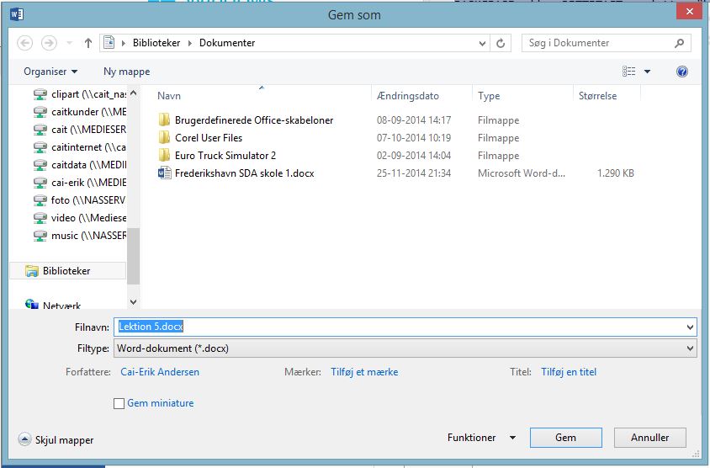Screen dimensions: 710x468
Task: Select clipart network drive
Action: pos(80,94)
